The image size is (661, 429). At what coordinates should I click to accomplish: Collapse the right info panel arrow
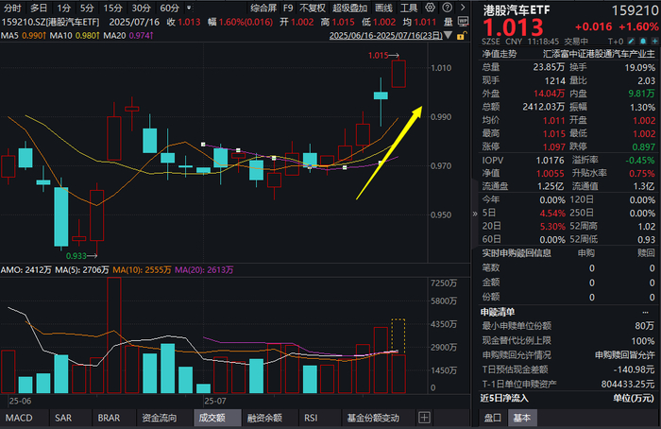click(475, 214)
